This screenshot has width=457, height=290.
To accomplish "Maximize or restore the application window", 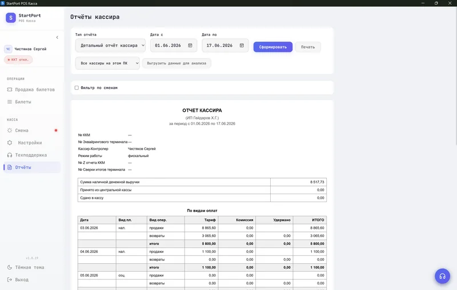I will [x=436, y=3].
